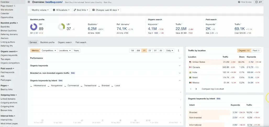Open Organic keywords in sidebar
This screenshot has height=127, width=269.
click(x=9, y=55)
